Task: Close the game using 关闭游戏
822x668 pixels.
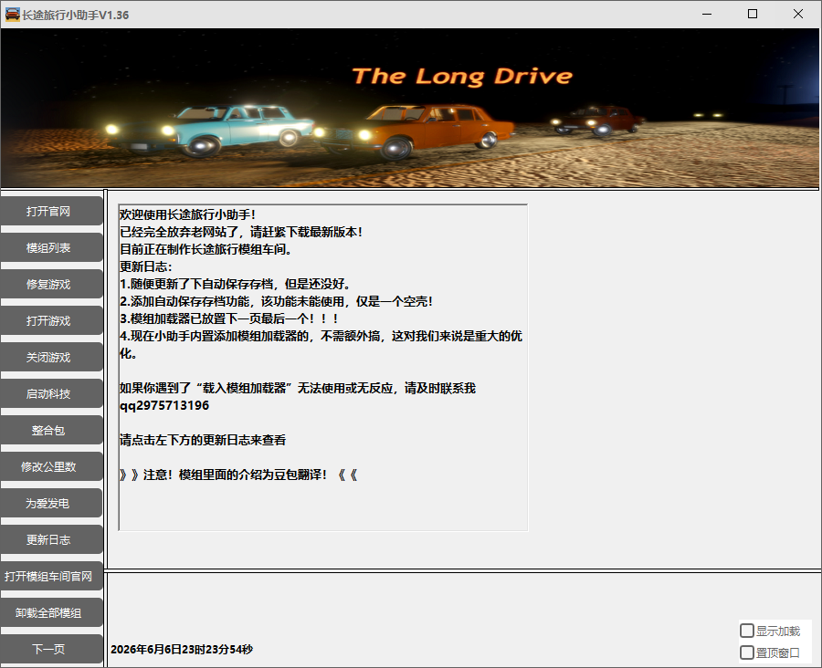Action: click(51, 358)
